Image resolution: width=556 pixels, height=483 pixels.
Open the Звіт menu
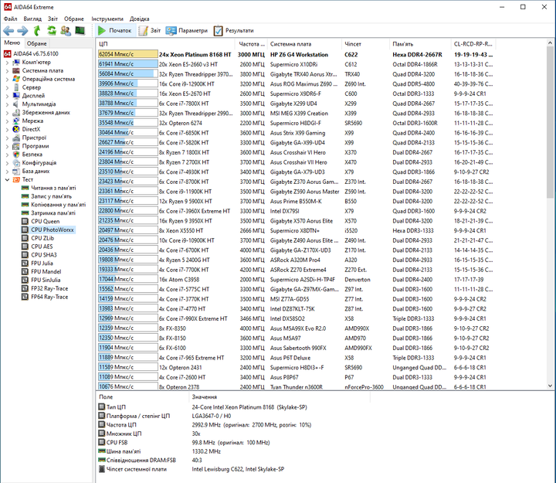point(53,19)
